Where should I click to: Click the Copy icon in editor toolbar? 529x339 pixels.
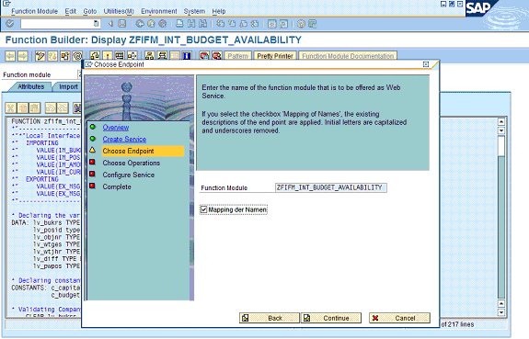(x=23, y=107)
